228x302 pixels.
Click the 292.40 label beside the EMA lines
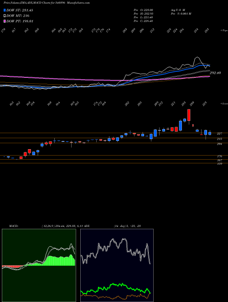(x=215, y=73)
